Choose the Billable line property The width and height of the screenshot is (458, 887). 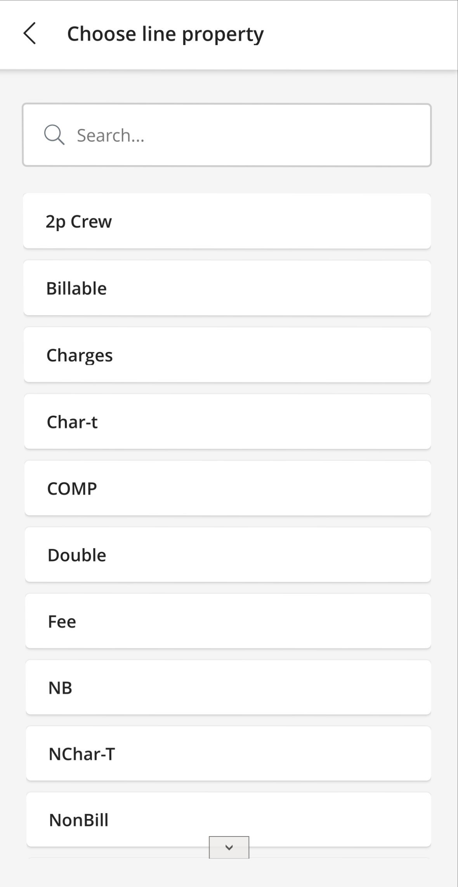coord(227,288)
